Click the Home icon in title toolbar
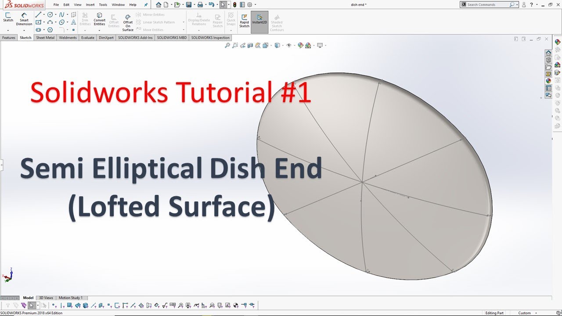The image size is (562, 316). pos(159,5)
